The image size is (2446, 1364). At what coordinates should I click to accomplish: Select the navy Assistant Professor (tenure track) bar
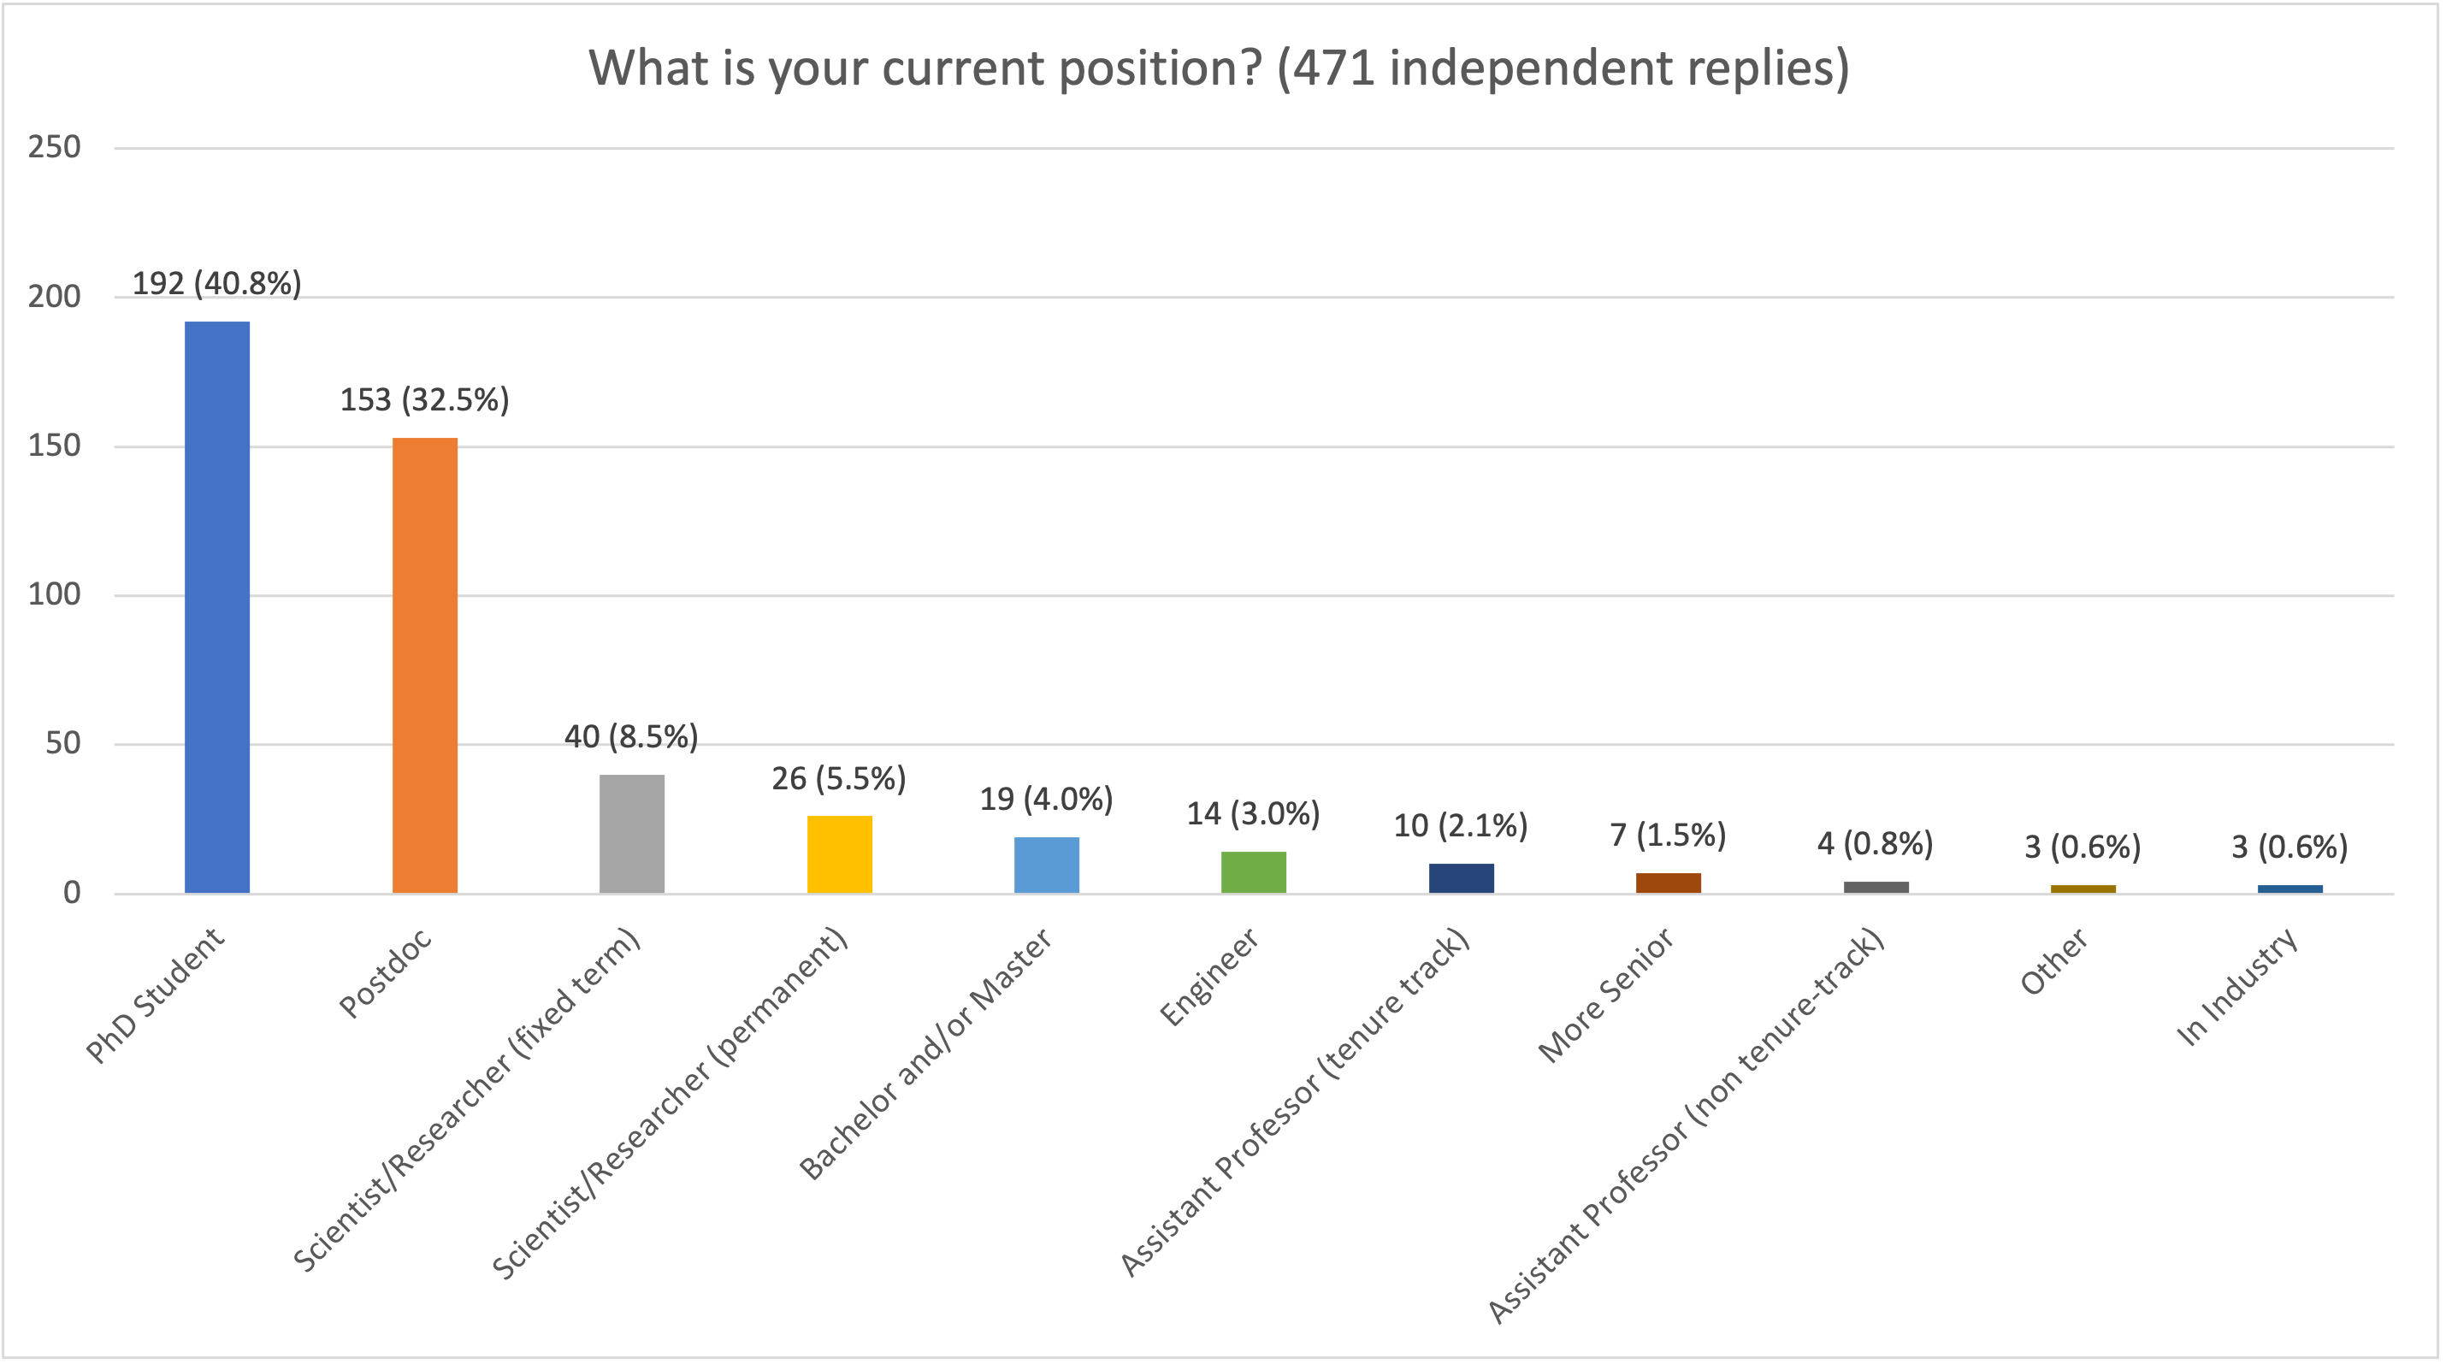pyautogui.click(x=1461, y=878)
